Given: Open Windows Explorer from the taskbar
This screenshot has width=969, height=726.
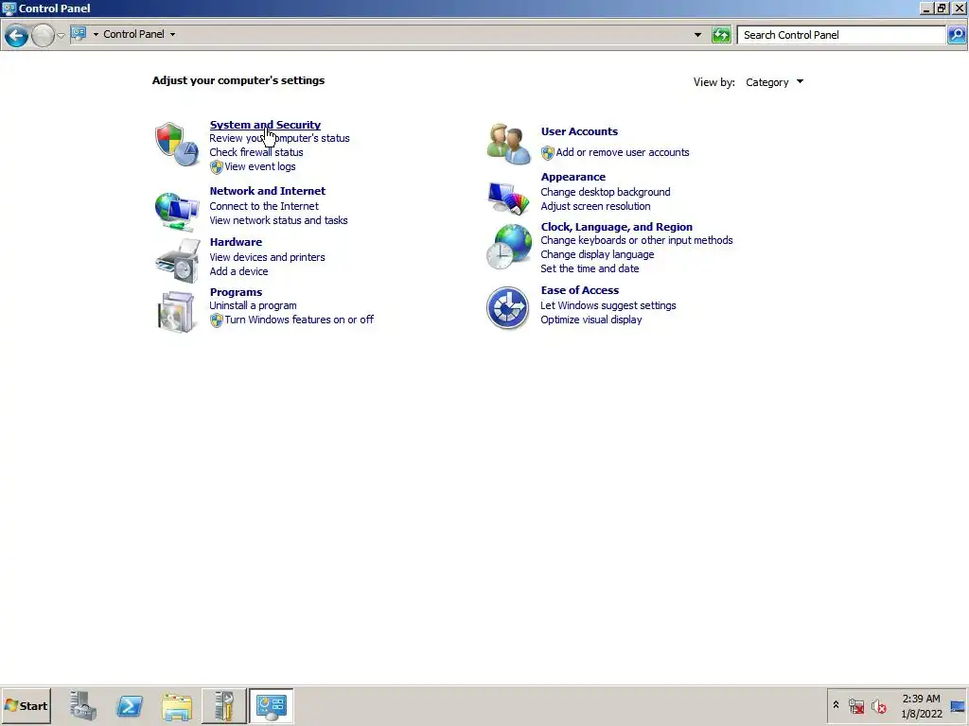Looking at the screenshot, I should pyautogui.click(x=177, y=705).
